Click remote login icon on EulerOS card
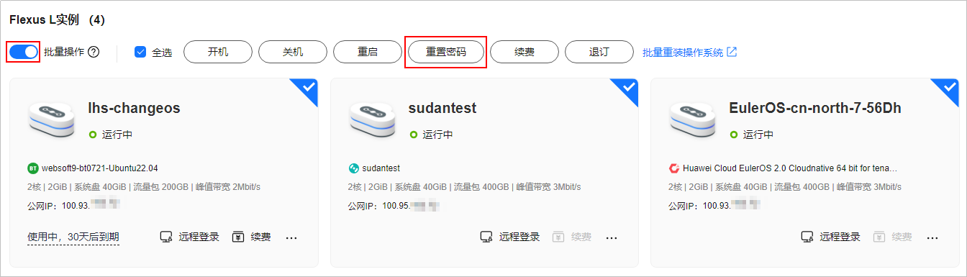967x277 pixels. coord(808,237)
